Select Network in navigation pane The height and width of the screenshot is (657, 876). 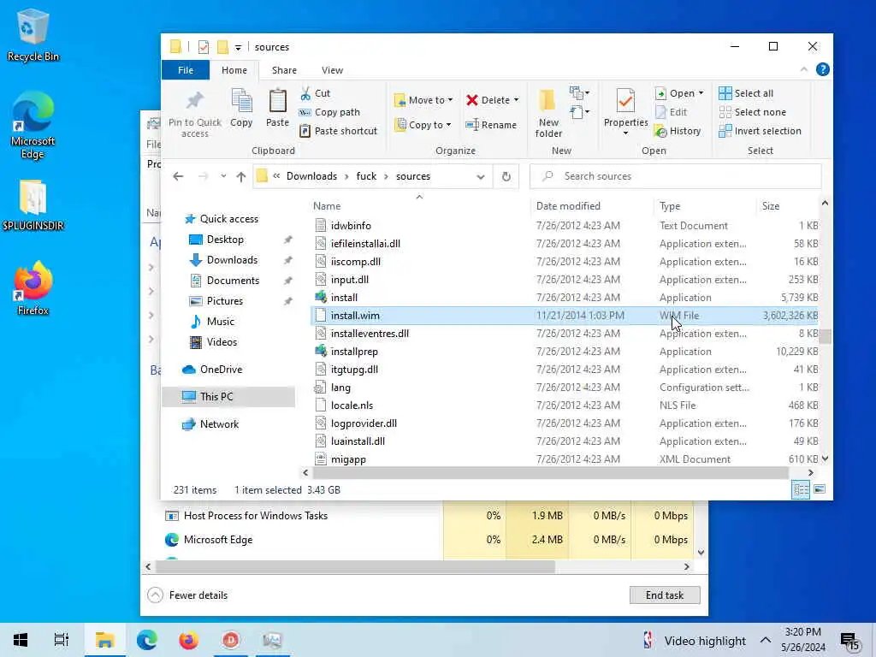[219, 424]
